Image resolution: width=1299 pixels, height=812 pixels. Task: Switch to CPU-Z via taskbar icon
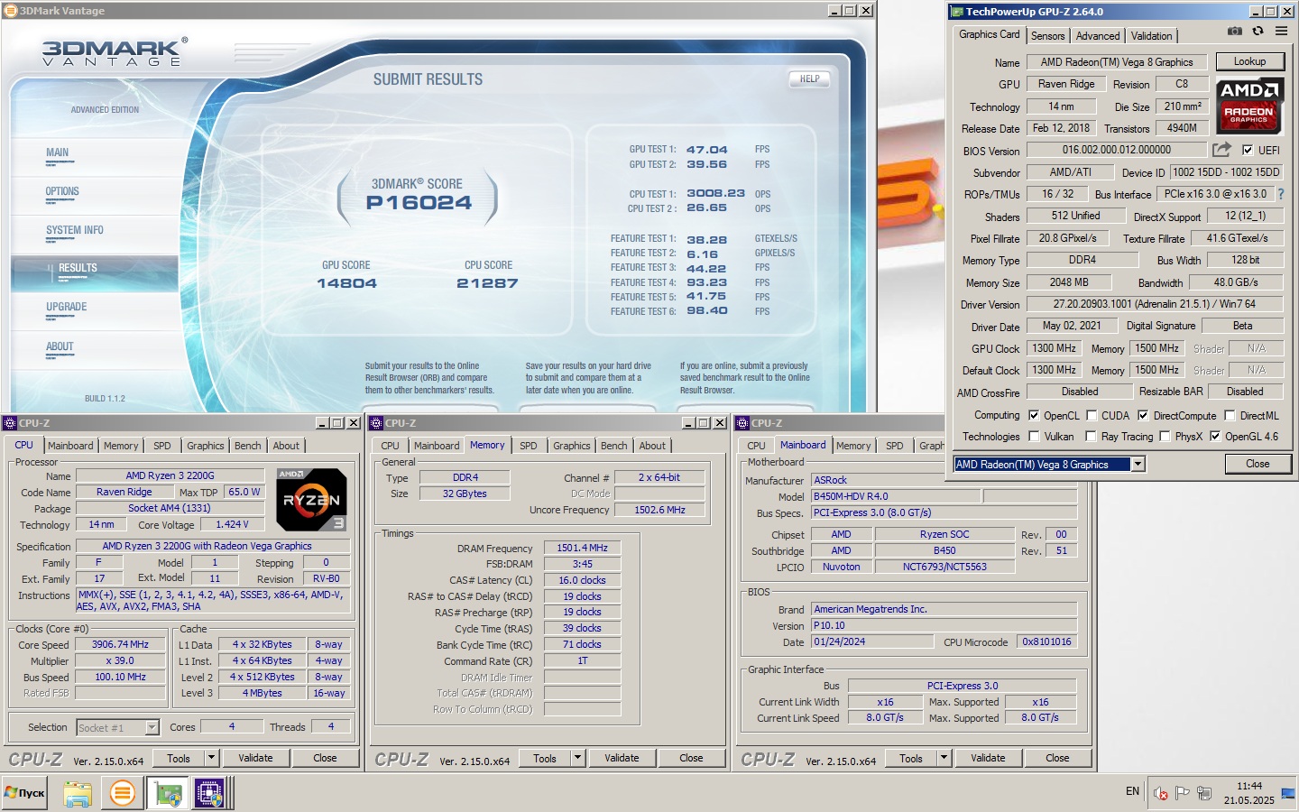[x=209, y=793]
